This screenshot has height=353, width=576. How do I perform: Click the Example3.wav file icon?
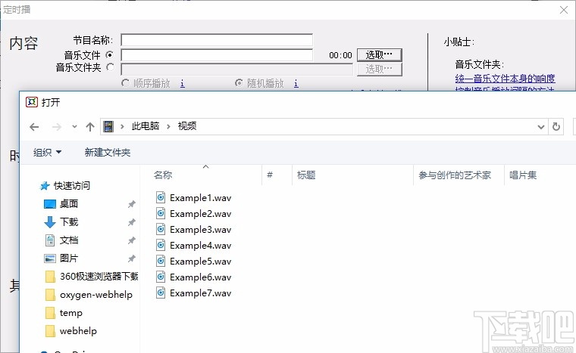click(161, 229)
